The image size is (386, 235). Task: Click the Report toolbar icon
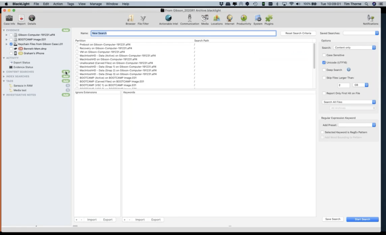tap(21, 20)
